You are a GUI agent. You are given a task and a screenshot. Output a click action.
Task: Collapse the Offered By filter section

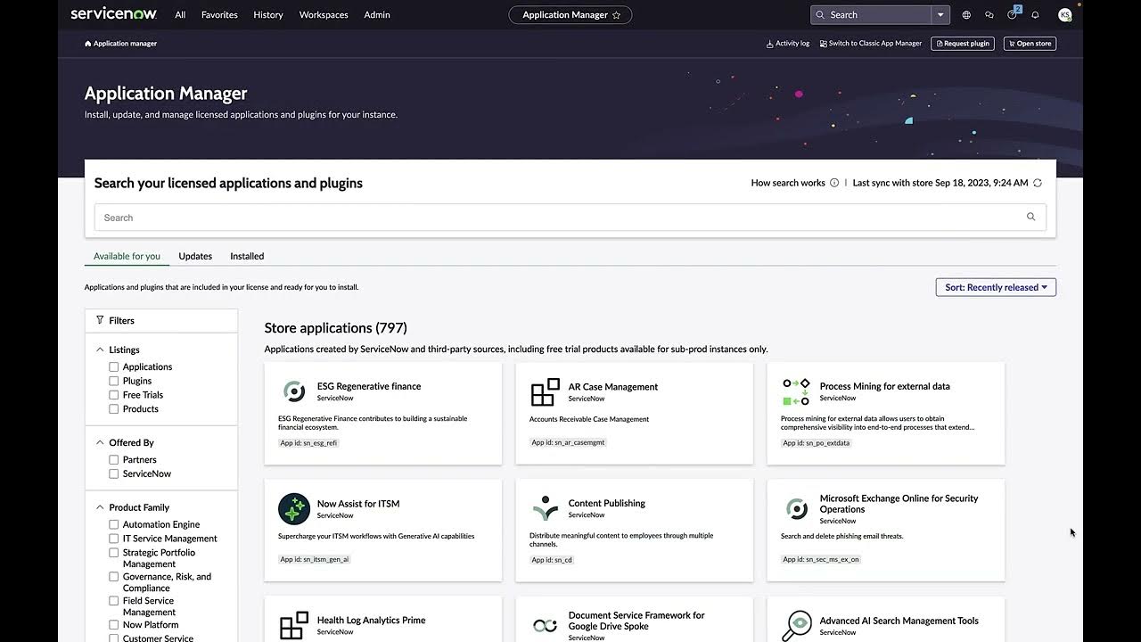pyautogui.click(x=100, y=442)
